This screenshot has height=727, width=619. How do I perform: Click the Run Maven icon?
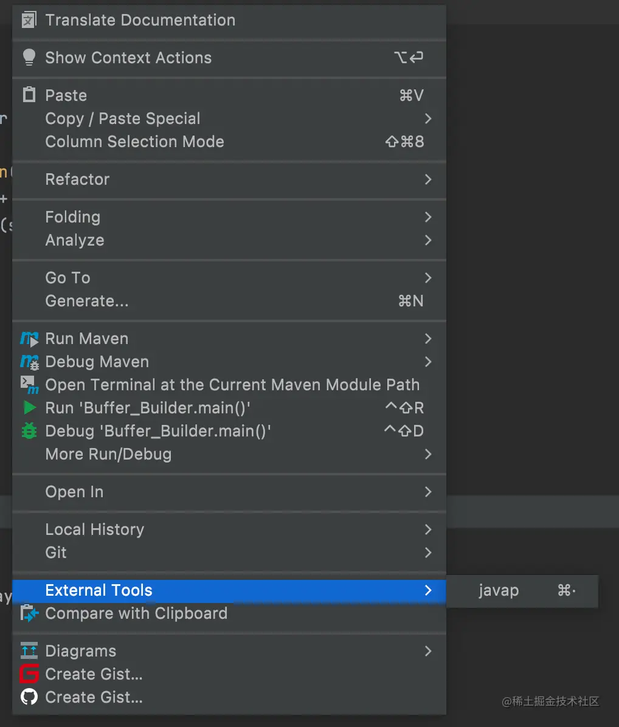point(29,339)
